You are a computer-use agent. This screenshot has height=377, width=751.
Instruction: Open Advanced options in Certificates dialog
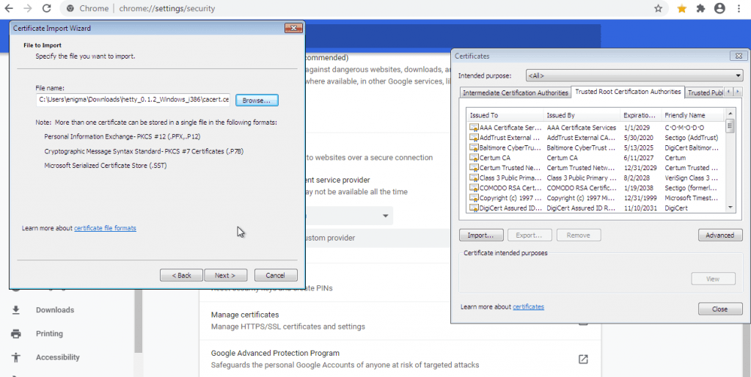[720, 235]
